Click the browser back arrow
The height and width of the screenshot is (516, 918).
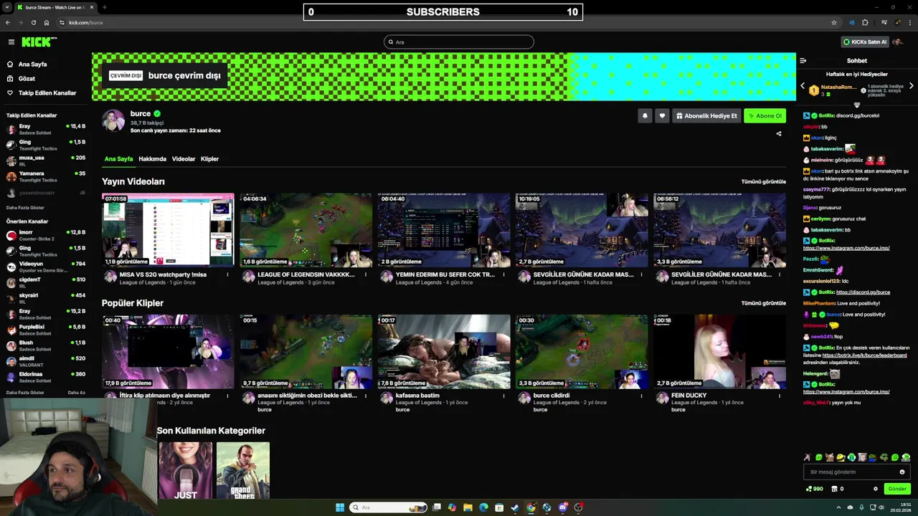pos(8,22)
